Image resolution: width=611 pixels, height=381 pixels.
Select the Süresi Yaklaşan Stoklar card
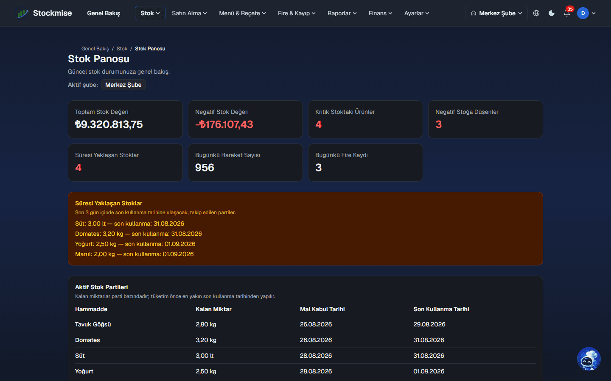125,163
